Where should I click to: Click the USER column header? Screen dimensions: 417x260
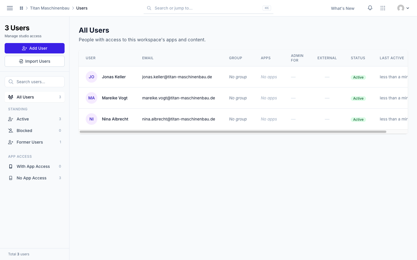tap(91, 58)
